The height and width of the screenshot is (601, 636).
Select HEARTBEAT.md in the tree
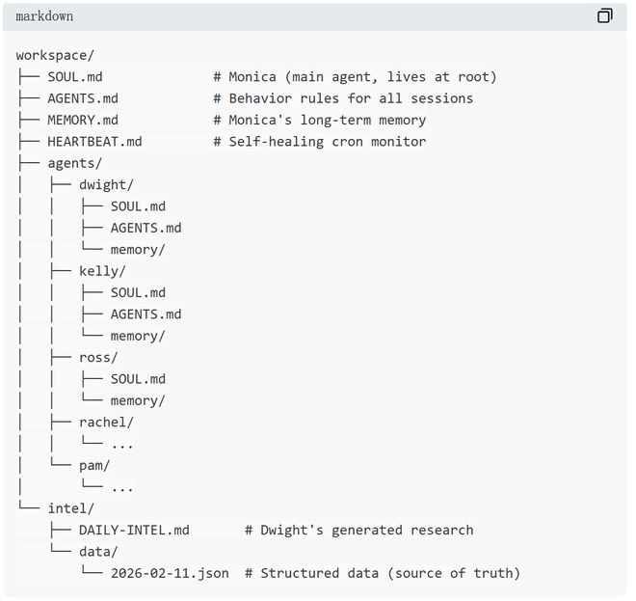click(94, 142)
